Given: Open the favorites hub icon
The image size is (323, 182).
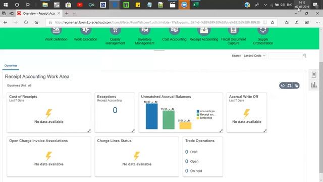Looking at the screenshot, I should (287, 22).
